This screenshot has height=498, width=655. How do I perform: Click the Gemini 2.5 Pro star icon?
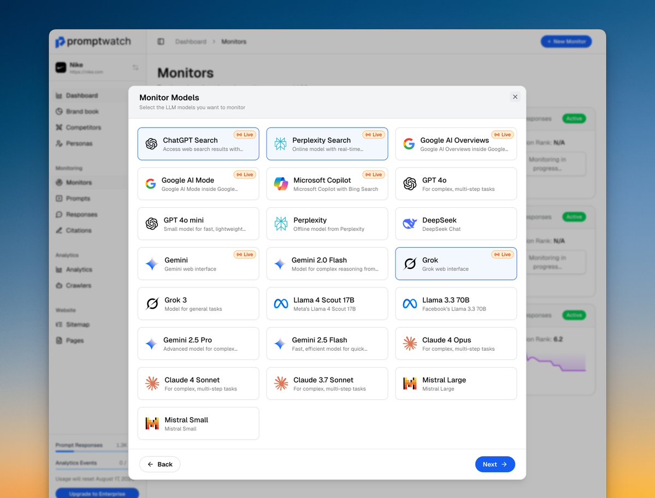pyautogui.click(x=151, y=344)
